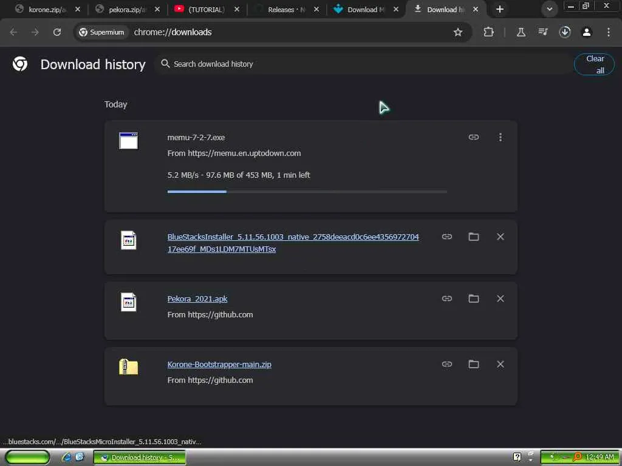Switch to the korone.zip tab
Viewport: 622px width, 466px height.
47,10
